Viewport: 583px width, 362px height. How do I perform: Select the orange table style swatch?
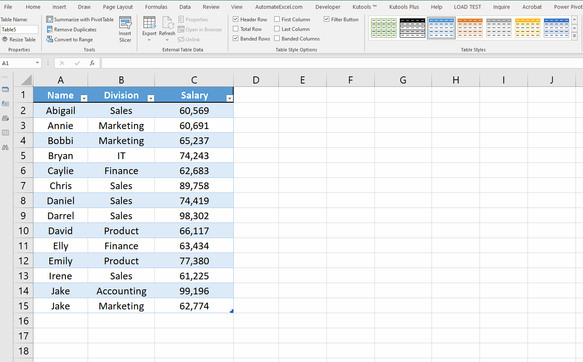point(470,28)
